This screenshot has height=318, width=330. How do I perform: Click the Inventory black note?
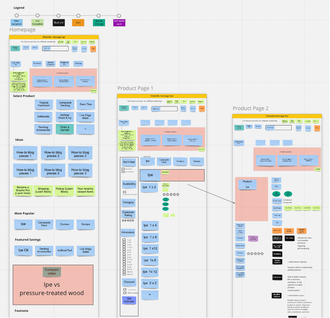point(277,253)
